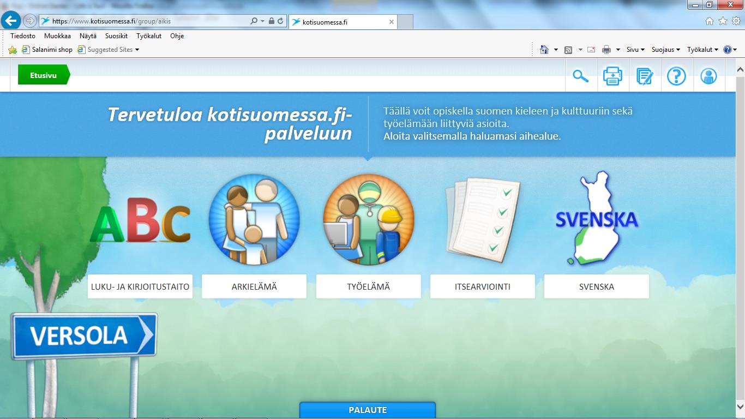745x419 pixels.
Task: Click the scrollbar down arrow
Action: tap(740, 407)
